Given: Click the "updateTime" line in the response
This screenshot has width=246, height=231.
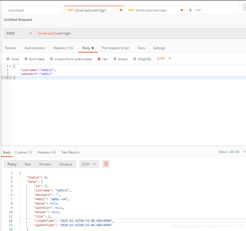Looking at the screenshot, I should point(73,225).
